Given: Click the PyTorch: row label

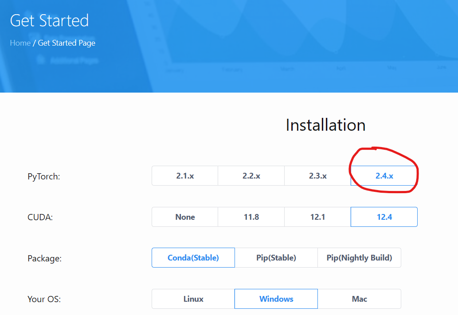Looking at the screenshot, I should point(44,177).
